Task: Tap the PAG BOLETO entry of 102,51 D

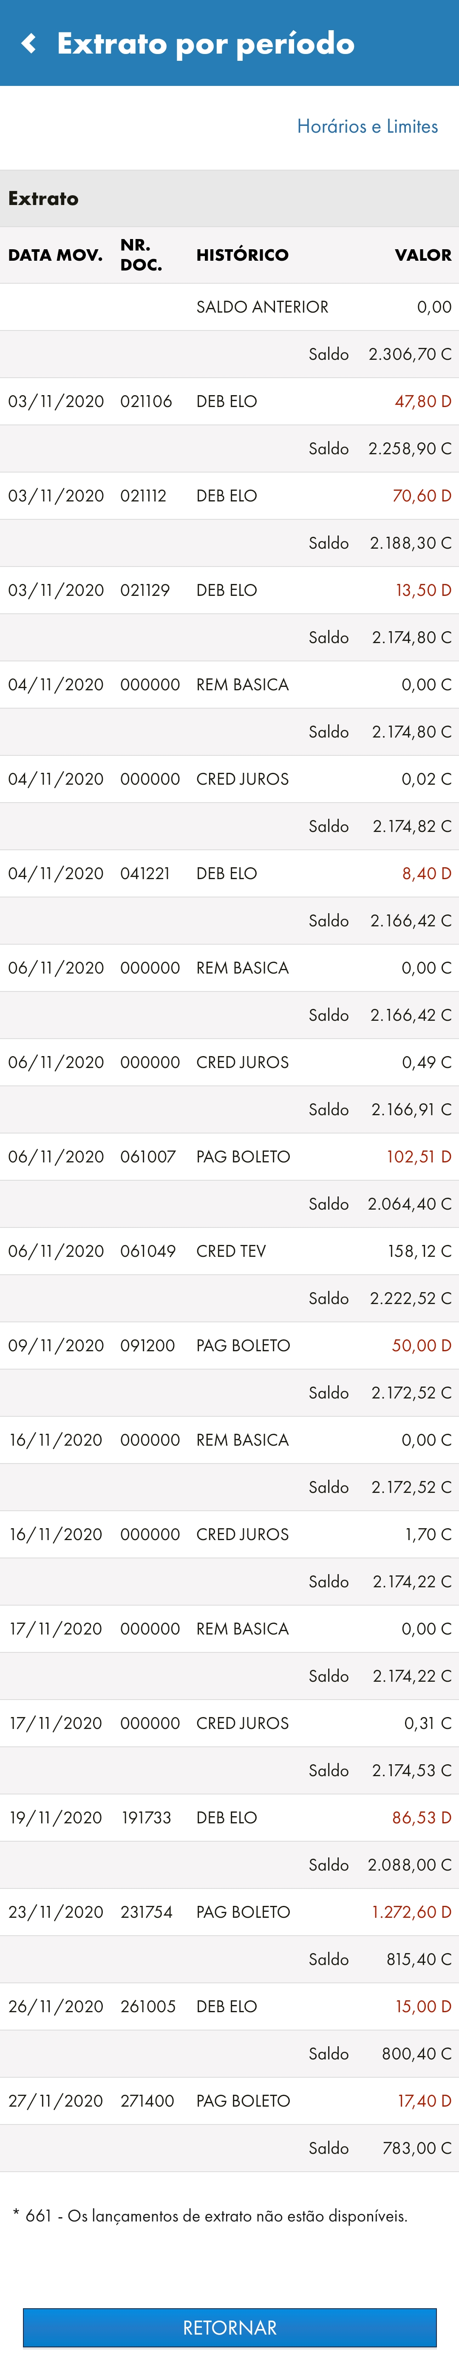Action: (229, 1156)
